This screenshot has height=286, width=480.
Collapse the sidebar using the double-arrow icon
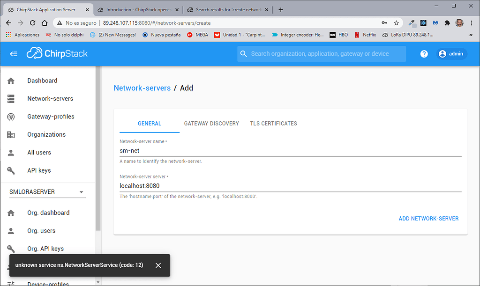tap(14, 53)
